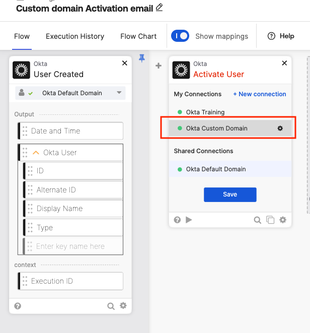Close the User Created card
This screenshot has height=333, width=310.
(124, 63)
